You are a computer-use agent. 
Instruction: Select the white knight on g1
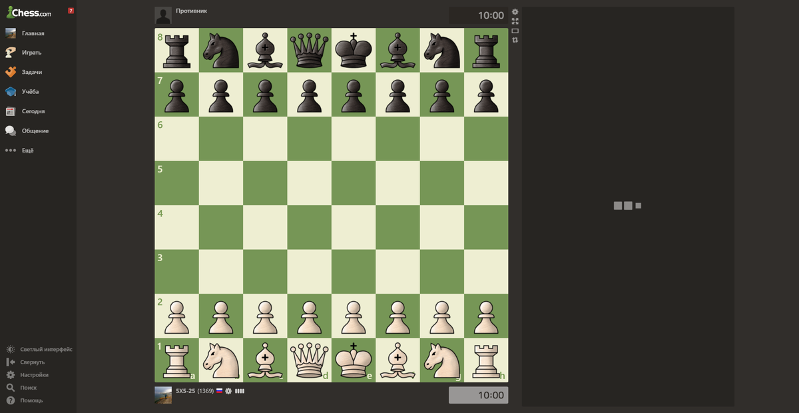pos(442,360)
